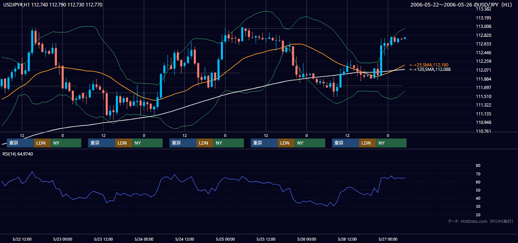Click price axis value 111.135
The width and height of the screenshot is (518, 243).
(483, 114)
